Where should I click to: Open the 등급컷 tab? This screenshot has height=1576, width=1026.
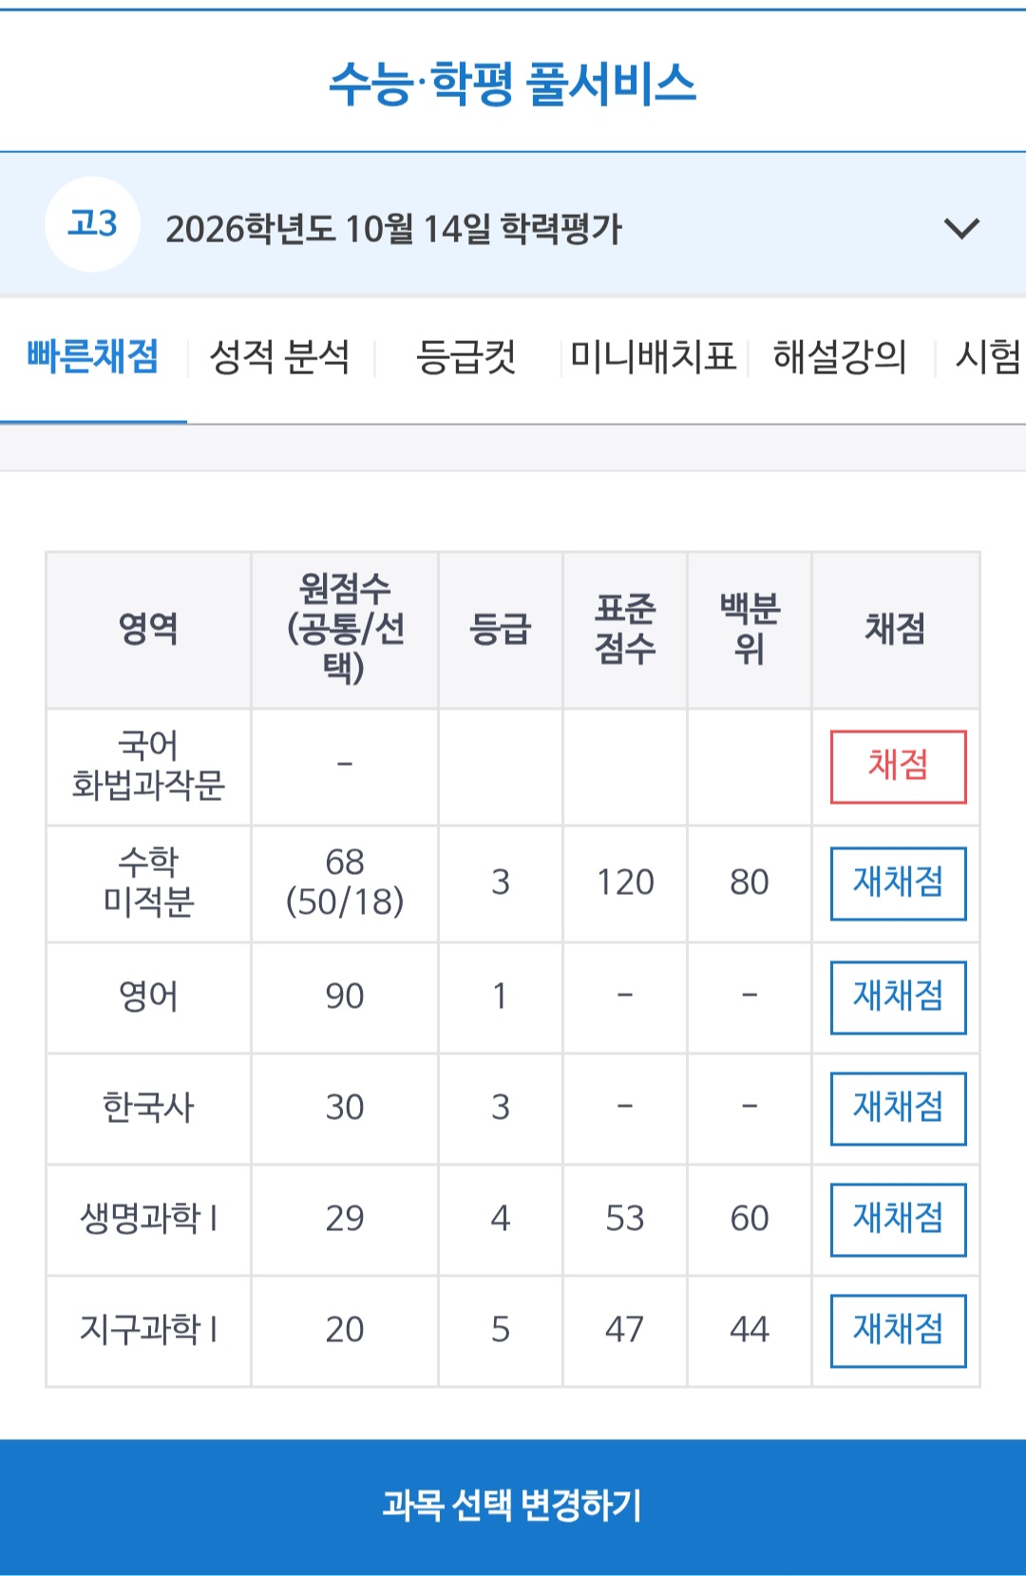tap(466, 358)
